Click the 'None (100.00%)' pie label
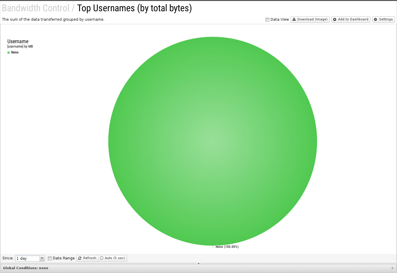 [227, 247]
